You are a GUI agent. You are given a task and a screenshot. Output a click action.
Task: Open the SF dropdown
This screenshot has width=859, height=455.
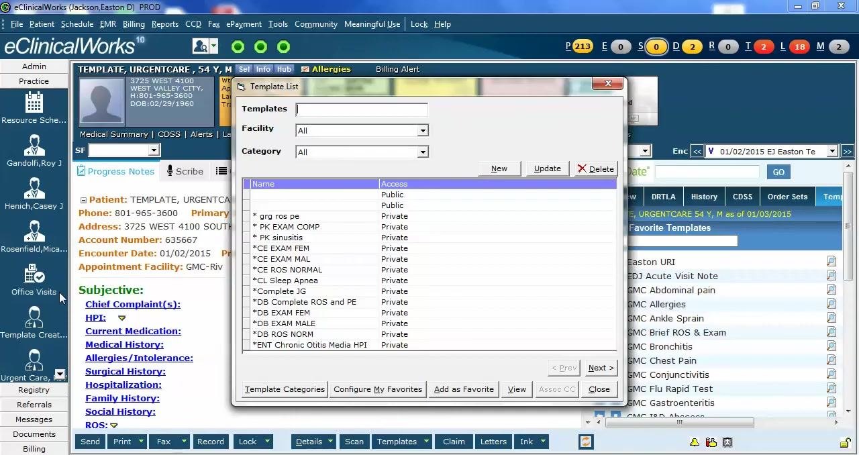coord(154,150)
